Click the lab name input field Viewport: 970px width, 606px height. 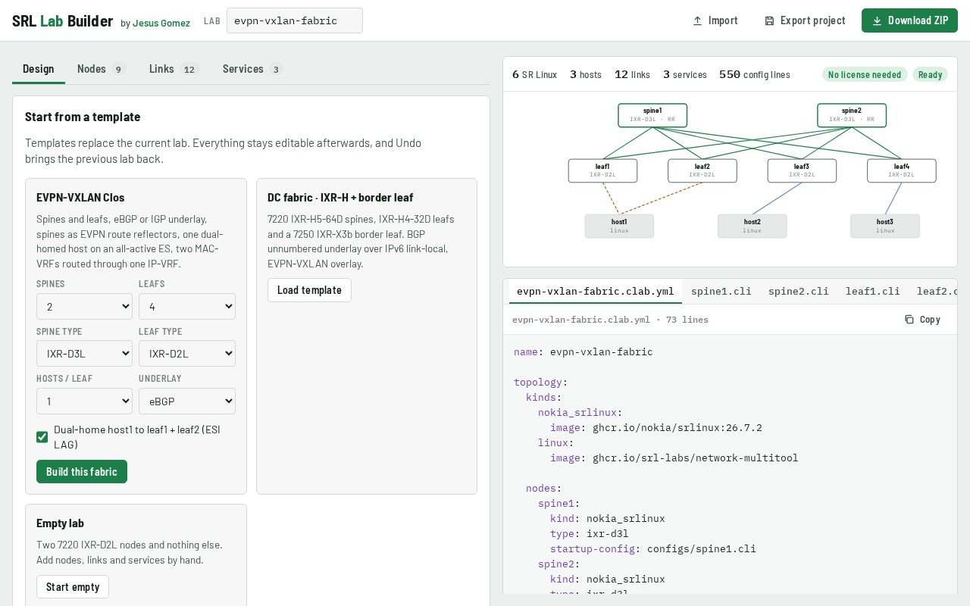(295, 20)
